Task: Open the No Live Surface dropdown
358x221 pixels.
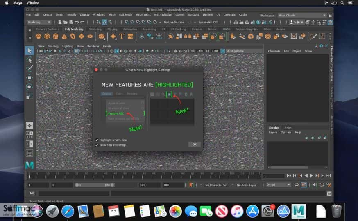Action: pyautogui.click(x=174, y=22)
